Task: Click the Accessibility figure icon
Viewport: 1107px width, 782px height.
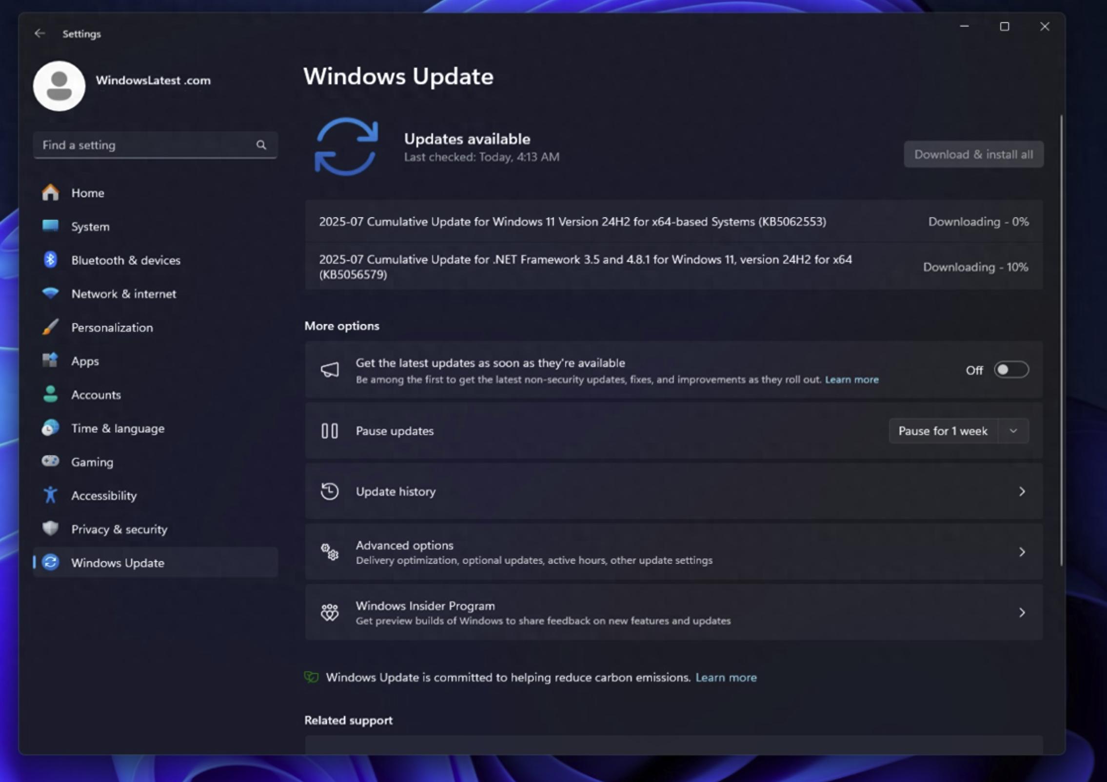Action: (50, 495)
